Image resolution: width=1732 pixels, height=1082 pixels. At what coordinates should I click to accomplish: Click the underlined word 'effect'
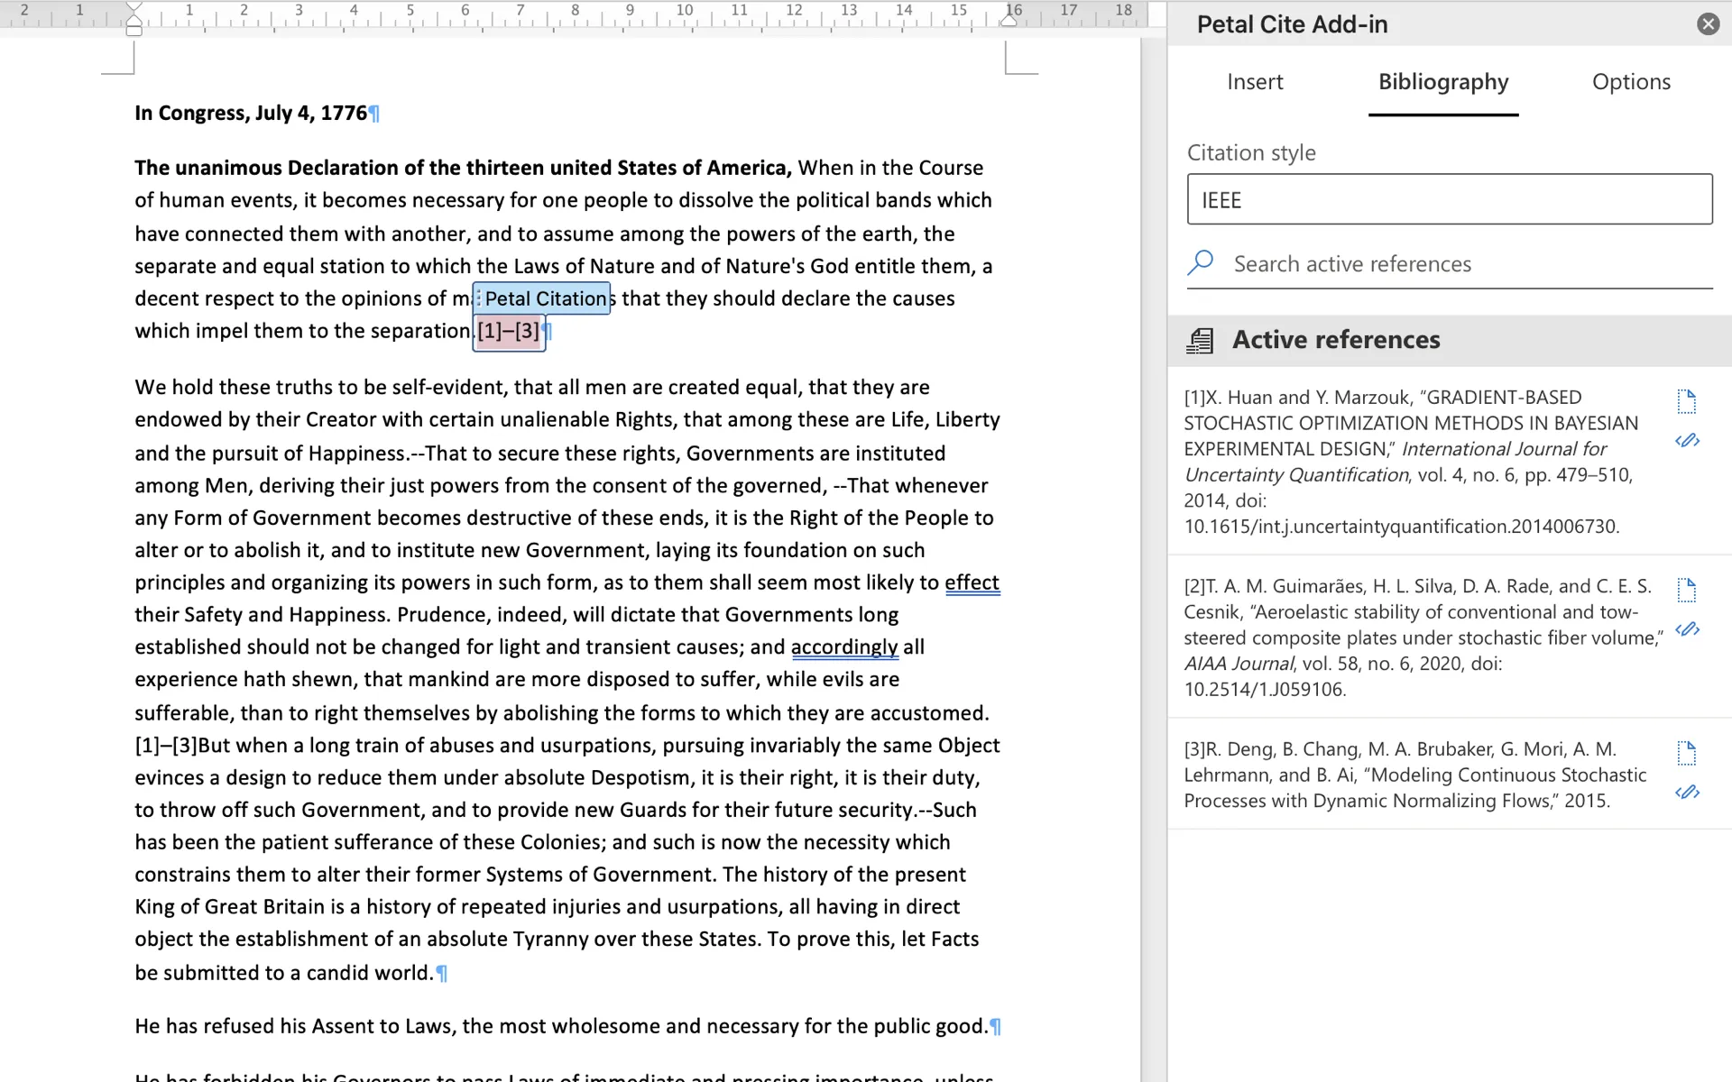point(972,583)
